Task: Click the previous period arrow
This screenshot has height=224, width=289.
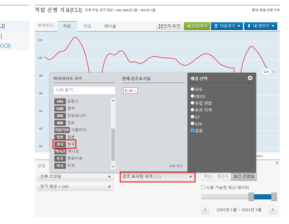Action: 205,210
